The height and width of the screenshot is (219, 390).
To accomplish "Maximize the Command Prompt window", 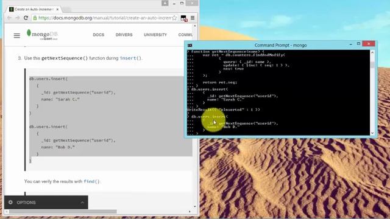I will [x=358, y=44].
